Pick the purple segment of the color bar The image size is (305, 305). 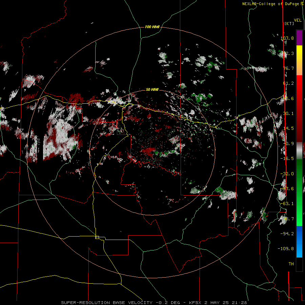[299, 38]
